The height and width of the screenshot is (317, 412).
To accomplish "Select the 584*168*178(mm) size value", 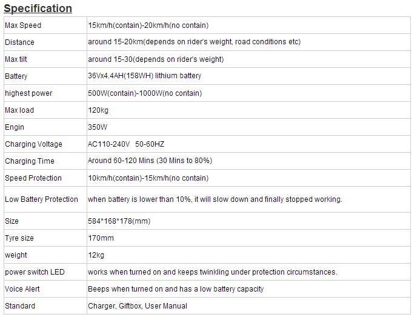I will coord(119,221).
